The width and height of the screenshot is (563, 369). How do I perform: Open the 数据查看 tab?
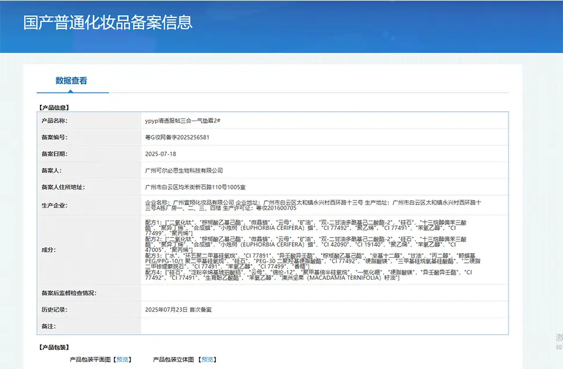tap(71, 81)
